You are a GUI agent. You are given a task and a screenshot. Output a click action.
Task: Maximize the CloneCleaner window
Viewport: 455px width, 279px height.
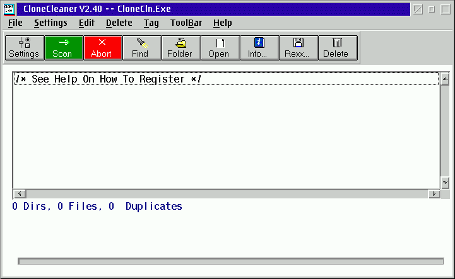point(446,9)
